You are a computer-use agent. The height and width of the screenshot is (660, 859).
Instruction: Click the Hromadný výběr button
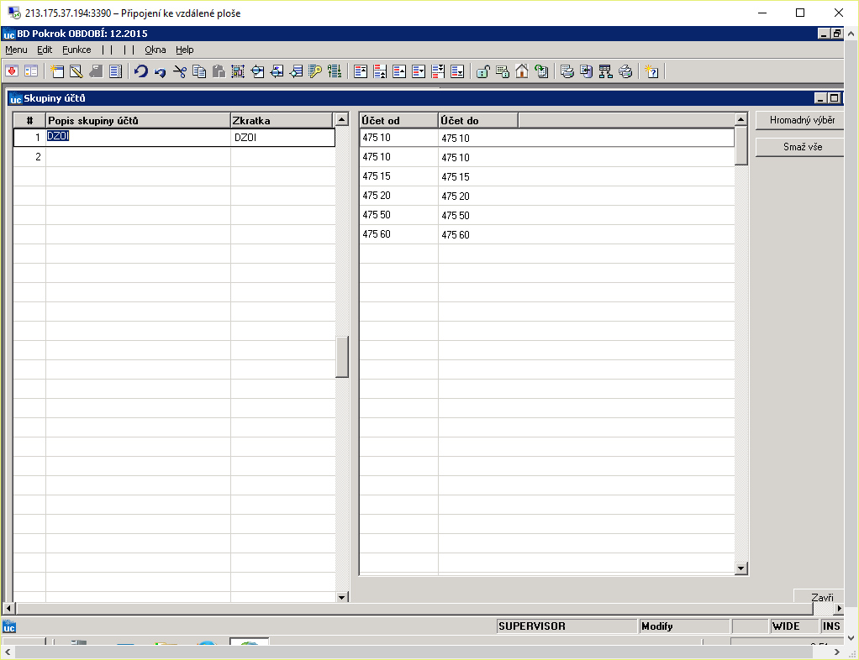[x=800, y=120]
